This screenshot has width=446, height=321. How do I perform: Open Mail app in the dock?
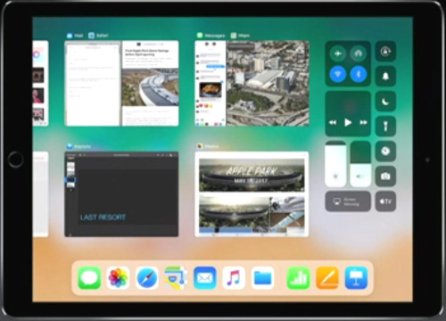click(204, 278)
